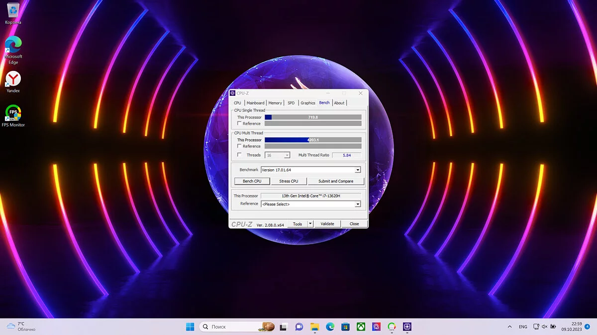
Task: Expand the Benchmark version dropdown
Action: 358,170
